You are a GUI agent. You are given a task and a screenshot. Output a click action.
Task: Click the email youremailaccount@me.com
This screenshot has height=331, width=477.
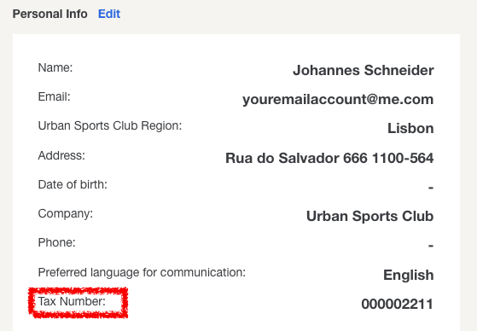tap(338, 100)
